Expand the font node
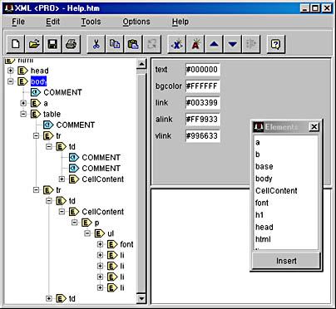Image resolution: width=336 pixels, height=309 pixels. [100, 244]
